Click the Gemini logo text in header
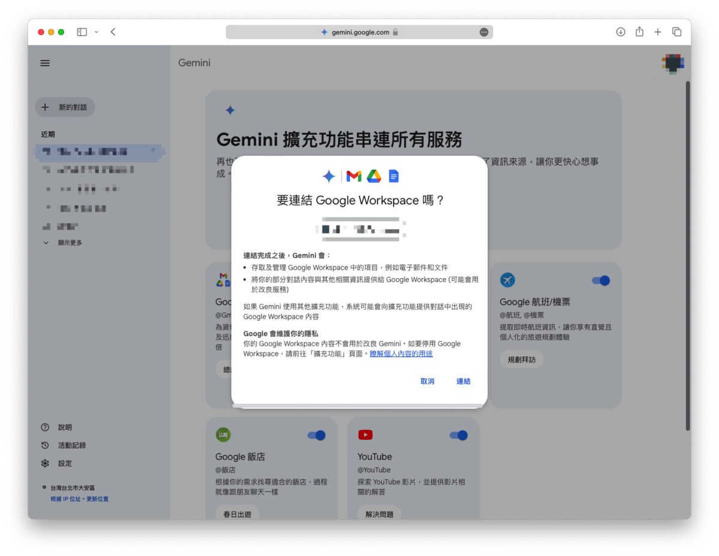Image resolution: width=719 pixels, height=556 pixels. (194, 63)
